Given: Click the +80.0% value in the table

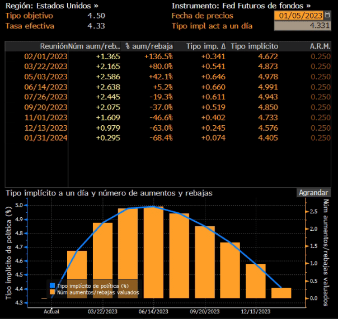Looking at the screenshot, I should (161, 66).
